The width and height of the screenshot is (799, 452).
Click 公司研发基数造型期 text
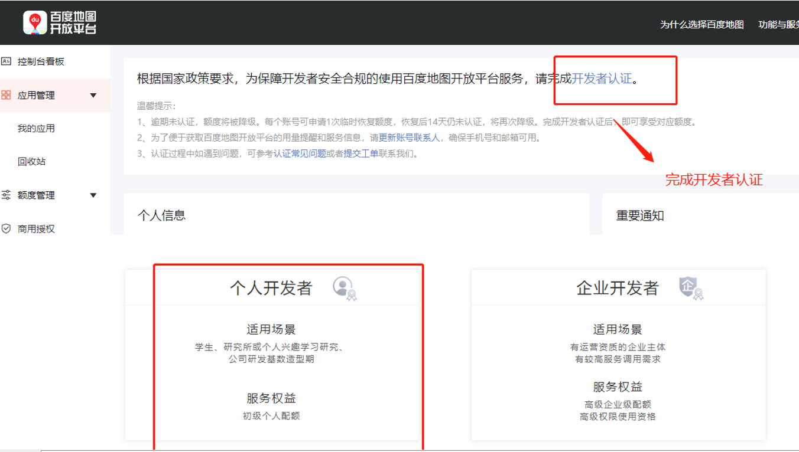coord(271,359)
